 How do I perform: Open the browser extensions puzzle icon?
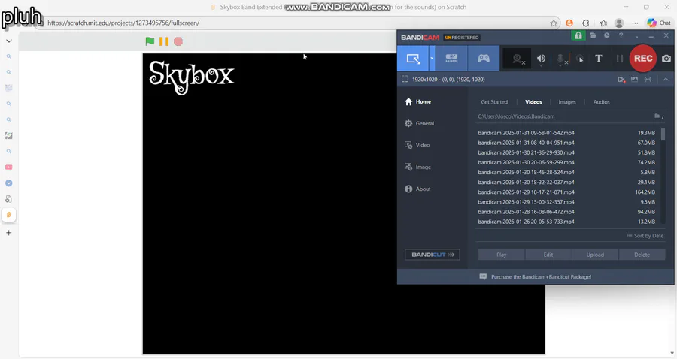point(586,23)
